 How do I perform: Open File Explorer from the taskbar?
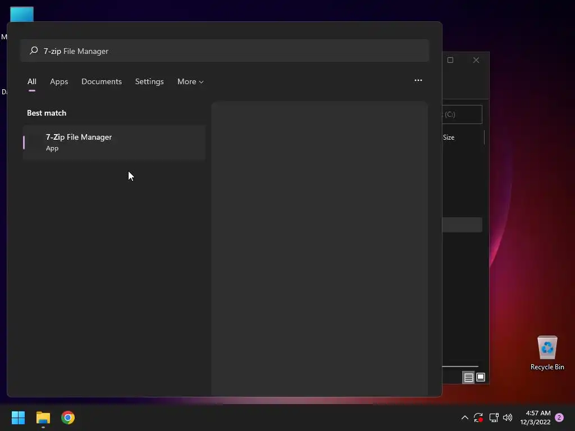coord(43,418)
